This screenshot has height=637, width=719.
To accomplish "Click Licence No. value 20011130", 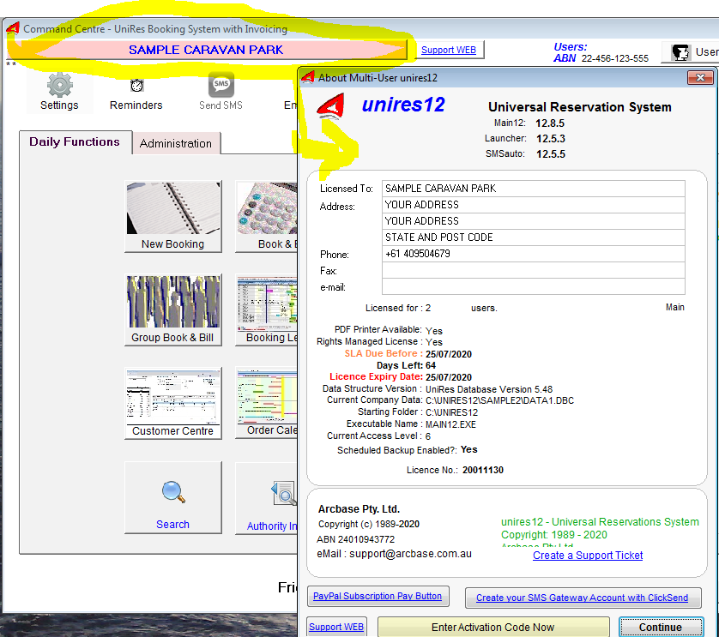I will [483, 470].
